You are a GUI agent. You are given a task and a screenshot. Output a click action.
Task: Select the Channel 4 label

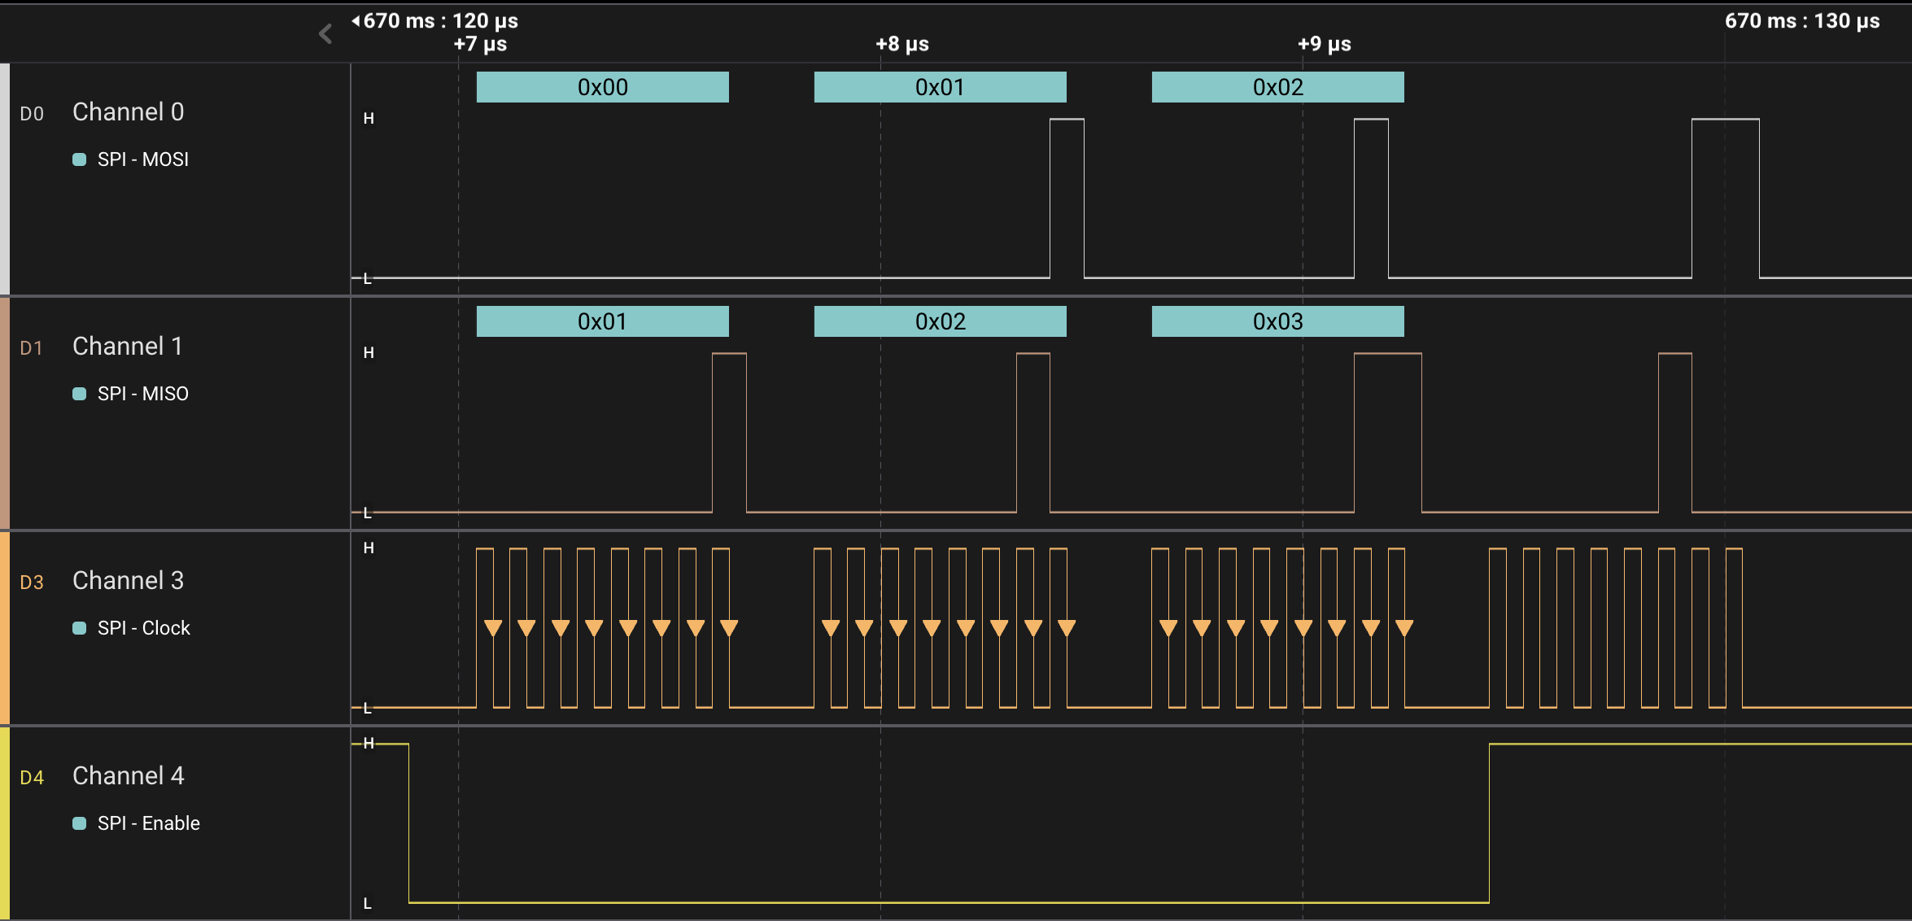coord(129,775)
